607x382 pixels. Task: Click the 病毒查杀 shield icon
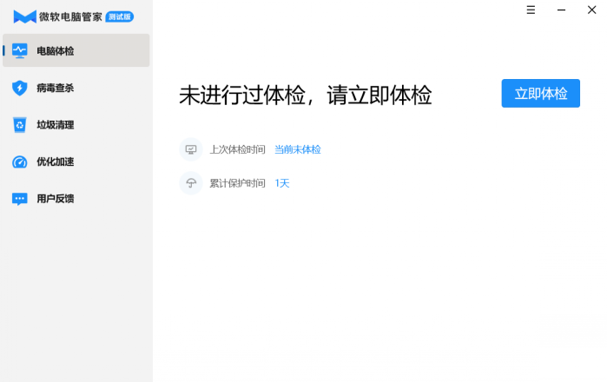(19, 88)
